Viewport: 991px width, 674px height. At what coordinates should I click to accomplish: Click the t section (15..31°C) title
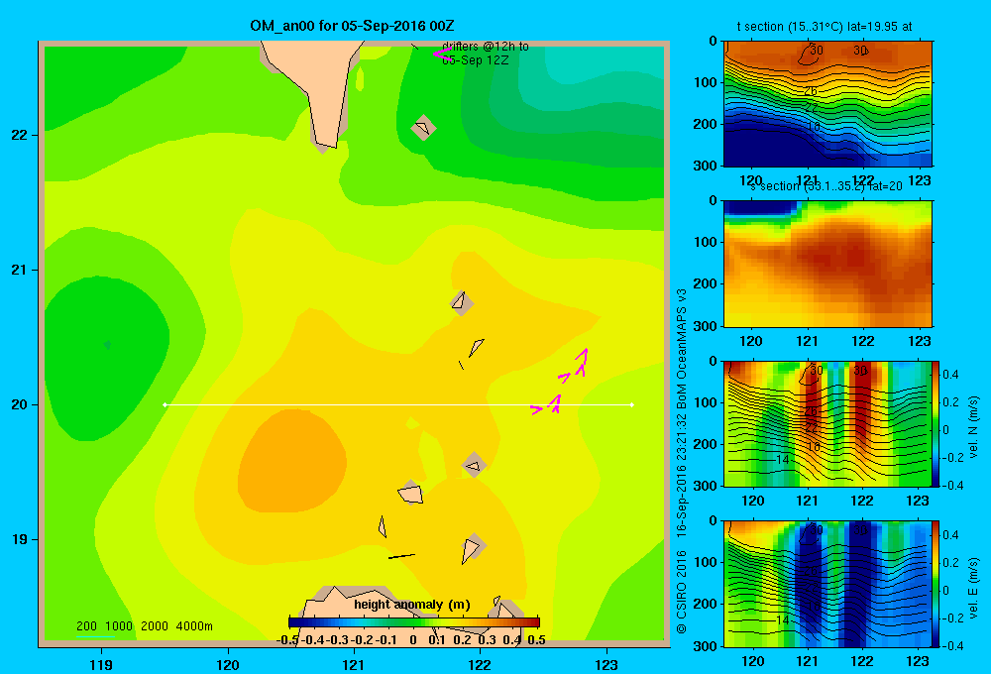pos(825,27)
